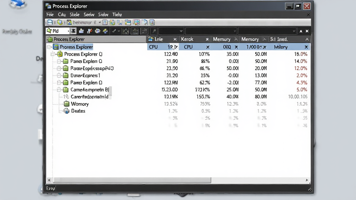Viewport: 356px width, 200px height.
Task: Select the Deates tree item
Action: pos(78,111)
